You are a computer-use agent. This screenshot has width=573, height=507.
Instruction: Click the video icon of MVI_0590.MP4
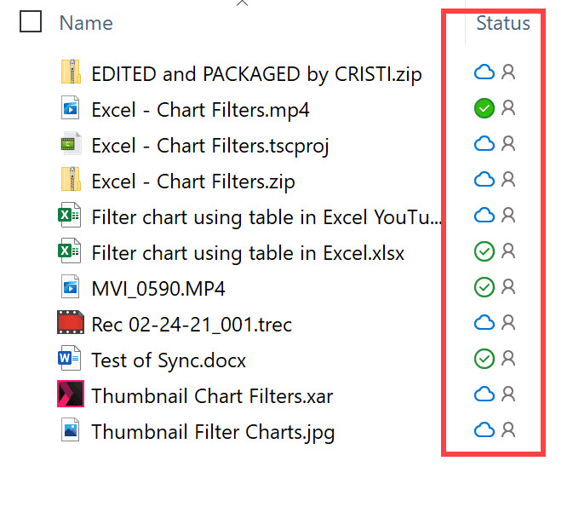pyautogui.click(x=71, y=286)
